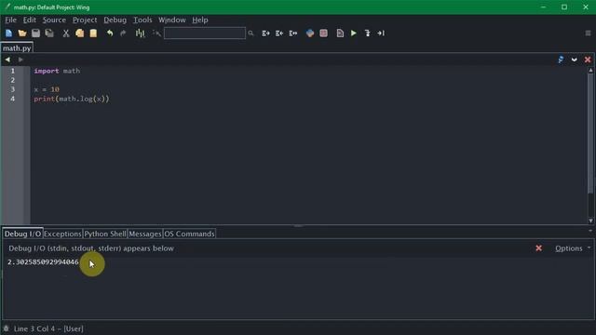Open the Debug menu
The image size is (596, 335).
tap(115, 20)
